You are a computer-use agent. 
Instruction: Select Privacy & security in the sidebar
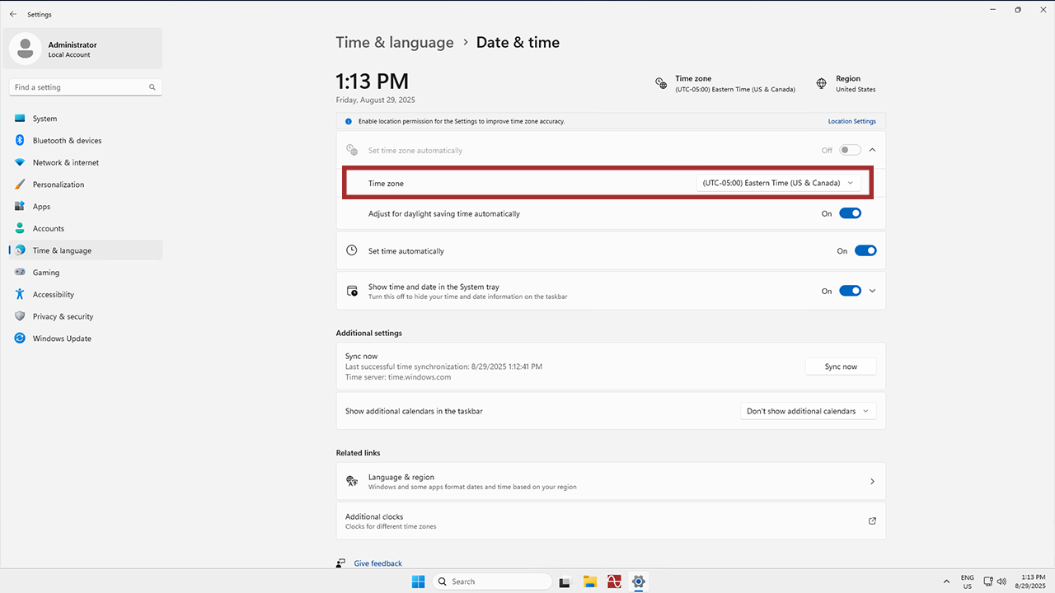click(x=63, y=316)
